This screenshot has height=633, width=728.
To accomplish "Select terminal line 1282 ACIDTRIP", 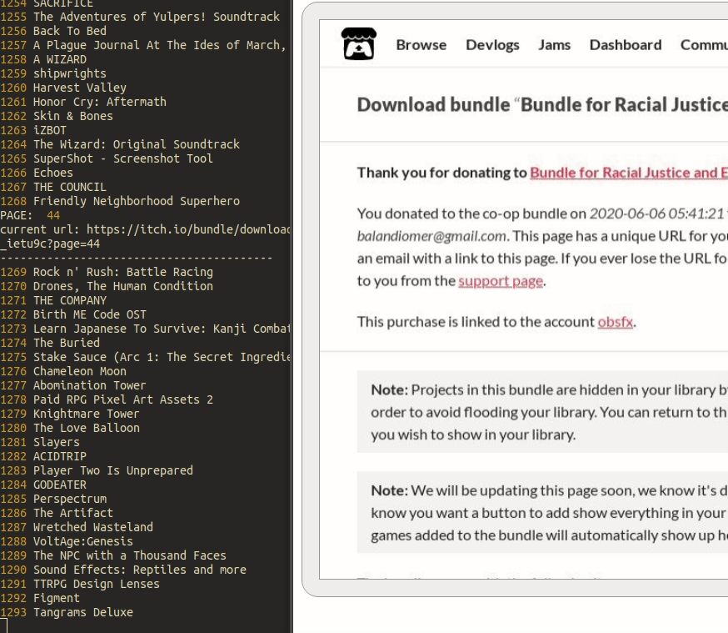I will point(43,456).
